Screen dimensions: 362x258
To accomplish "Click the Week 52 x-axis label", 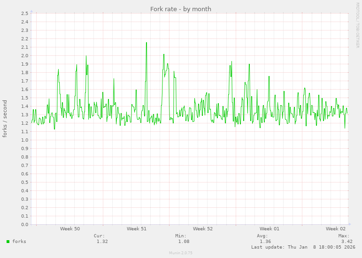I will tap(203, 229).
